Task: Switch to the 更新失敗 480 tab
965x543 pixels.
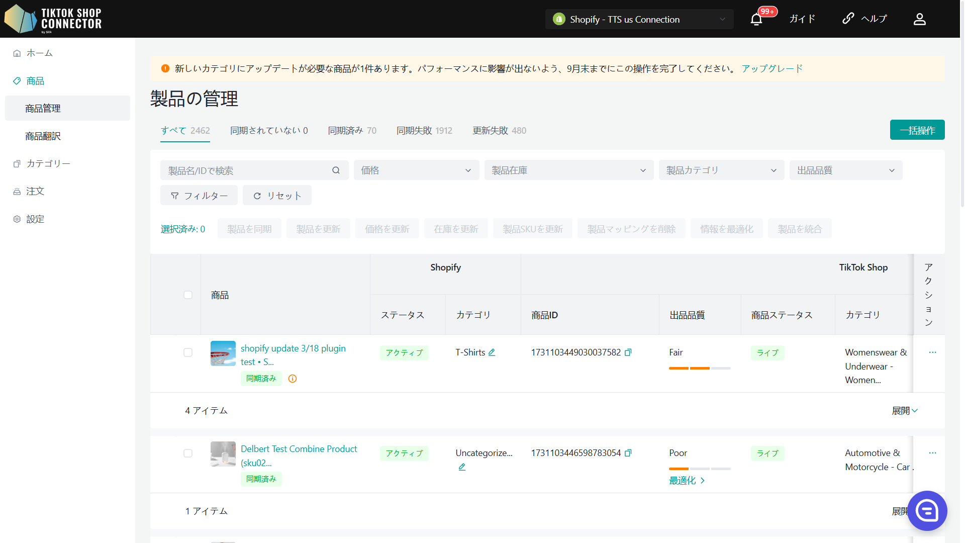Action: pyautogui.click(x=499, y=131)
